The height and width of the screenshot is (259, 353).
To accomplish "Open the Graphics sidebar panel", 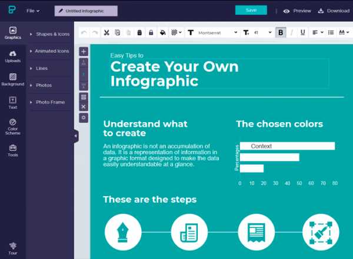I will coord(13,33).
